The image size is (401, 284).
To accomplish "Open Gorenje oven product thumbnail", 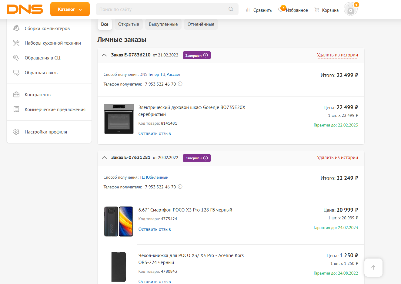I will [119, 119].
